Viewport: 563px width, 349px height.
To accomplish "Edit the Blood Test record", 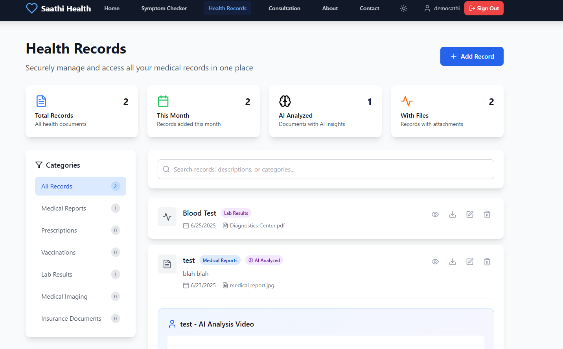I will click(x=470, y=214).
